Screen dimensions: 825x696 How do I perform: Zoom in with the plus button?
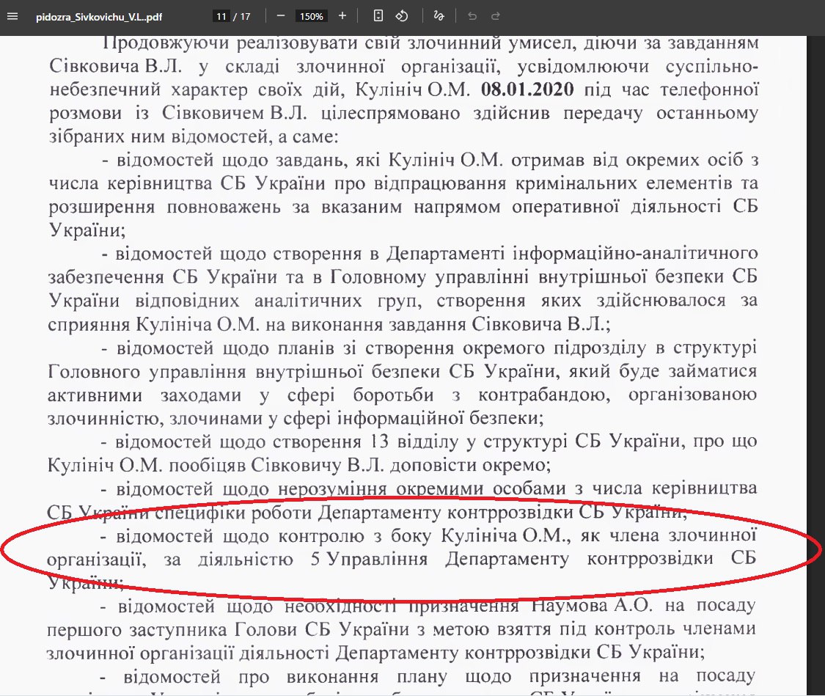pyautogui.click(x=342, y=15)
